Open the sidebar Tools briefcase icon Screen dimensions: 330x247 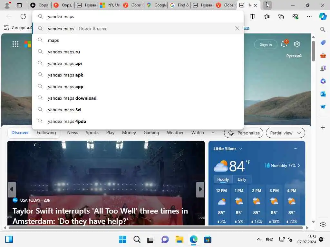tap(323, 56)
